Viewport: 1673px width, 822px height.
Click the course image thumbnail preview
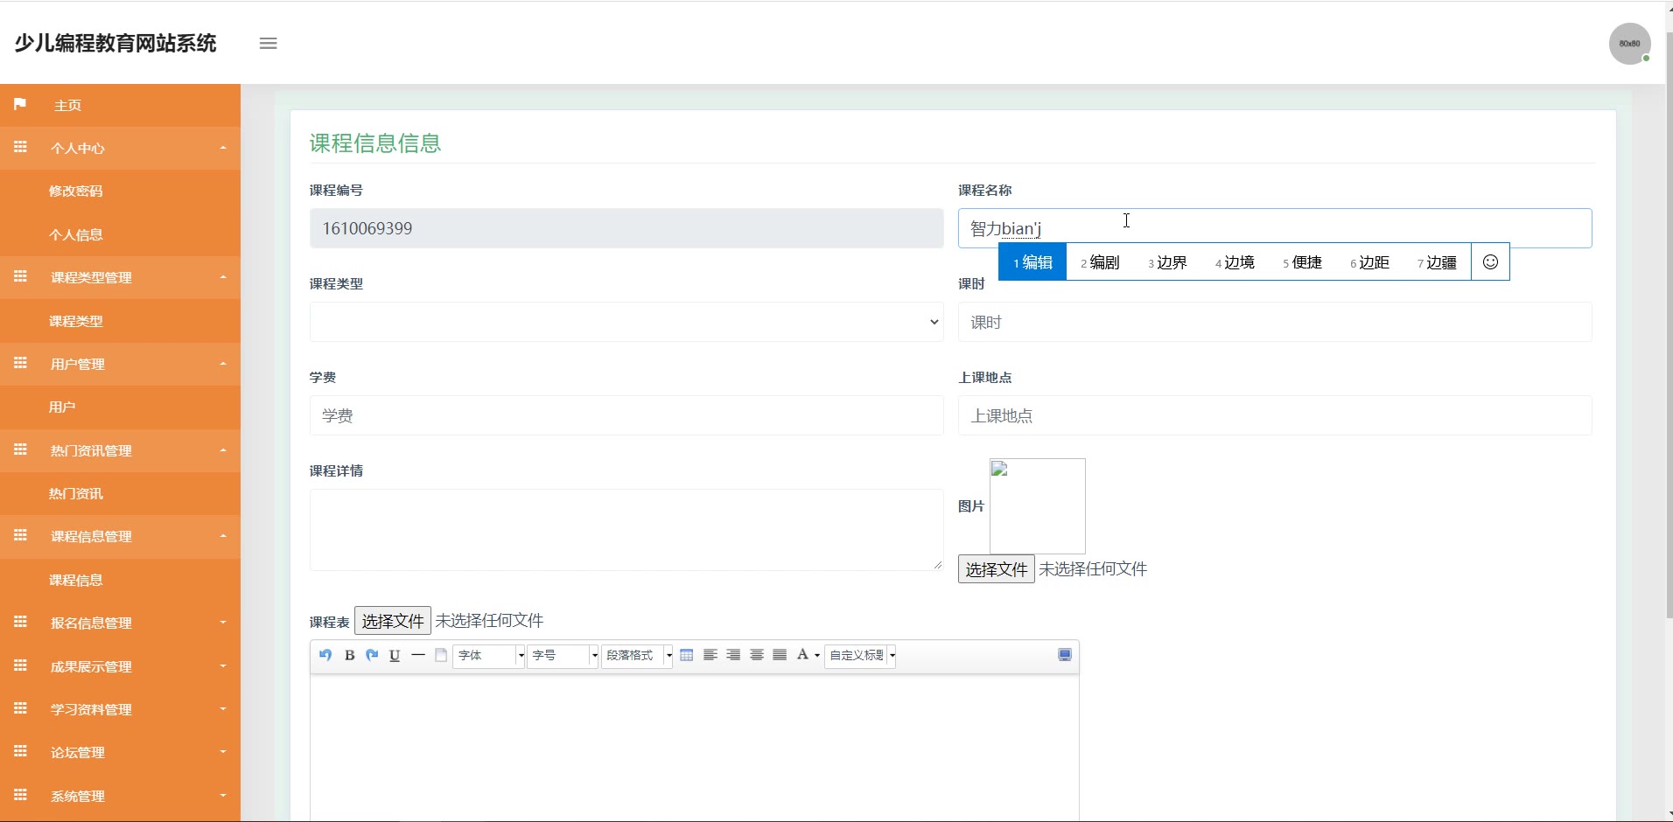(1038, 505)
